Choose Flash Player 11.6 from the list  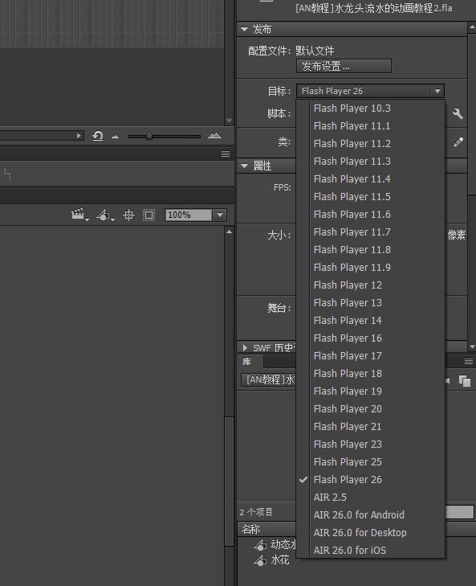[x=377, y=214]
